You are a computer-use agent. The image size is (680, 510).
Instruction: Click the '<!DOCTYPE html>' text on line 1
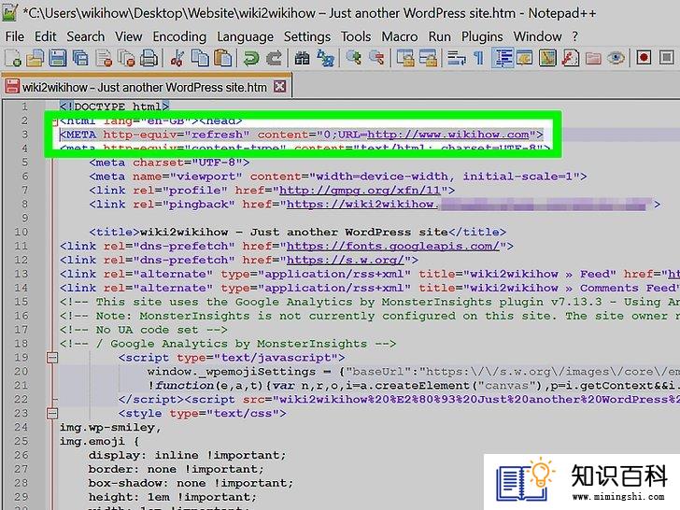[115, 106]
